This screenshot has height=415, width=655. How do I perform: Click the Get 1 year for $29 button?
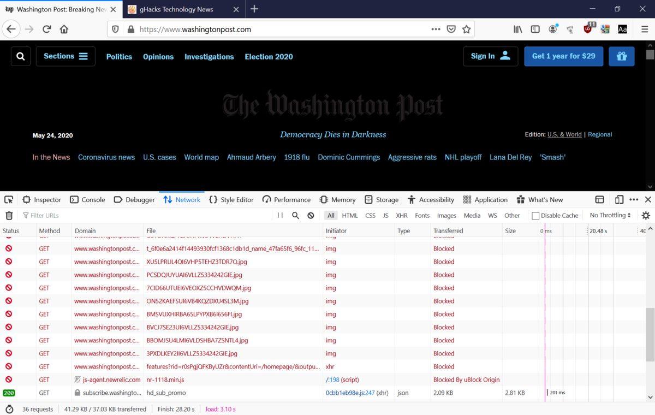pyautogui.click(x=563, y=56)
